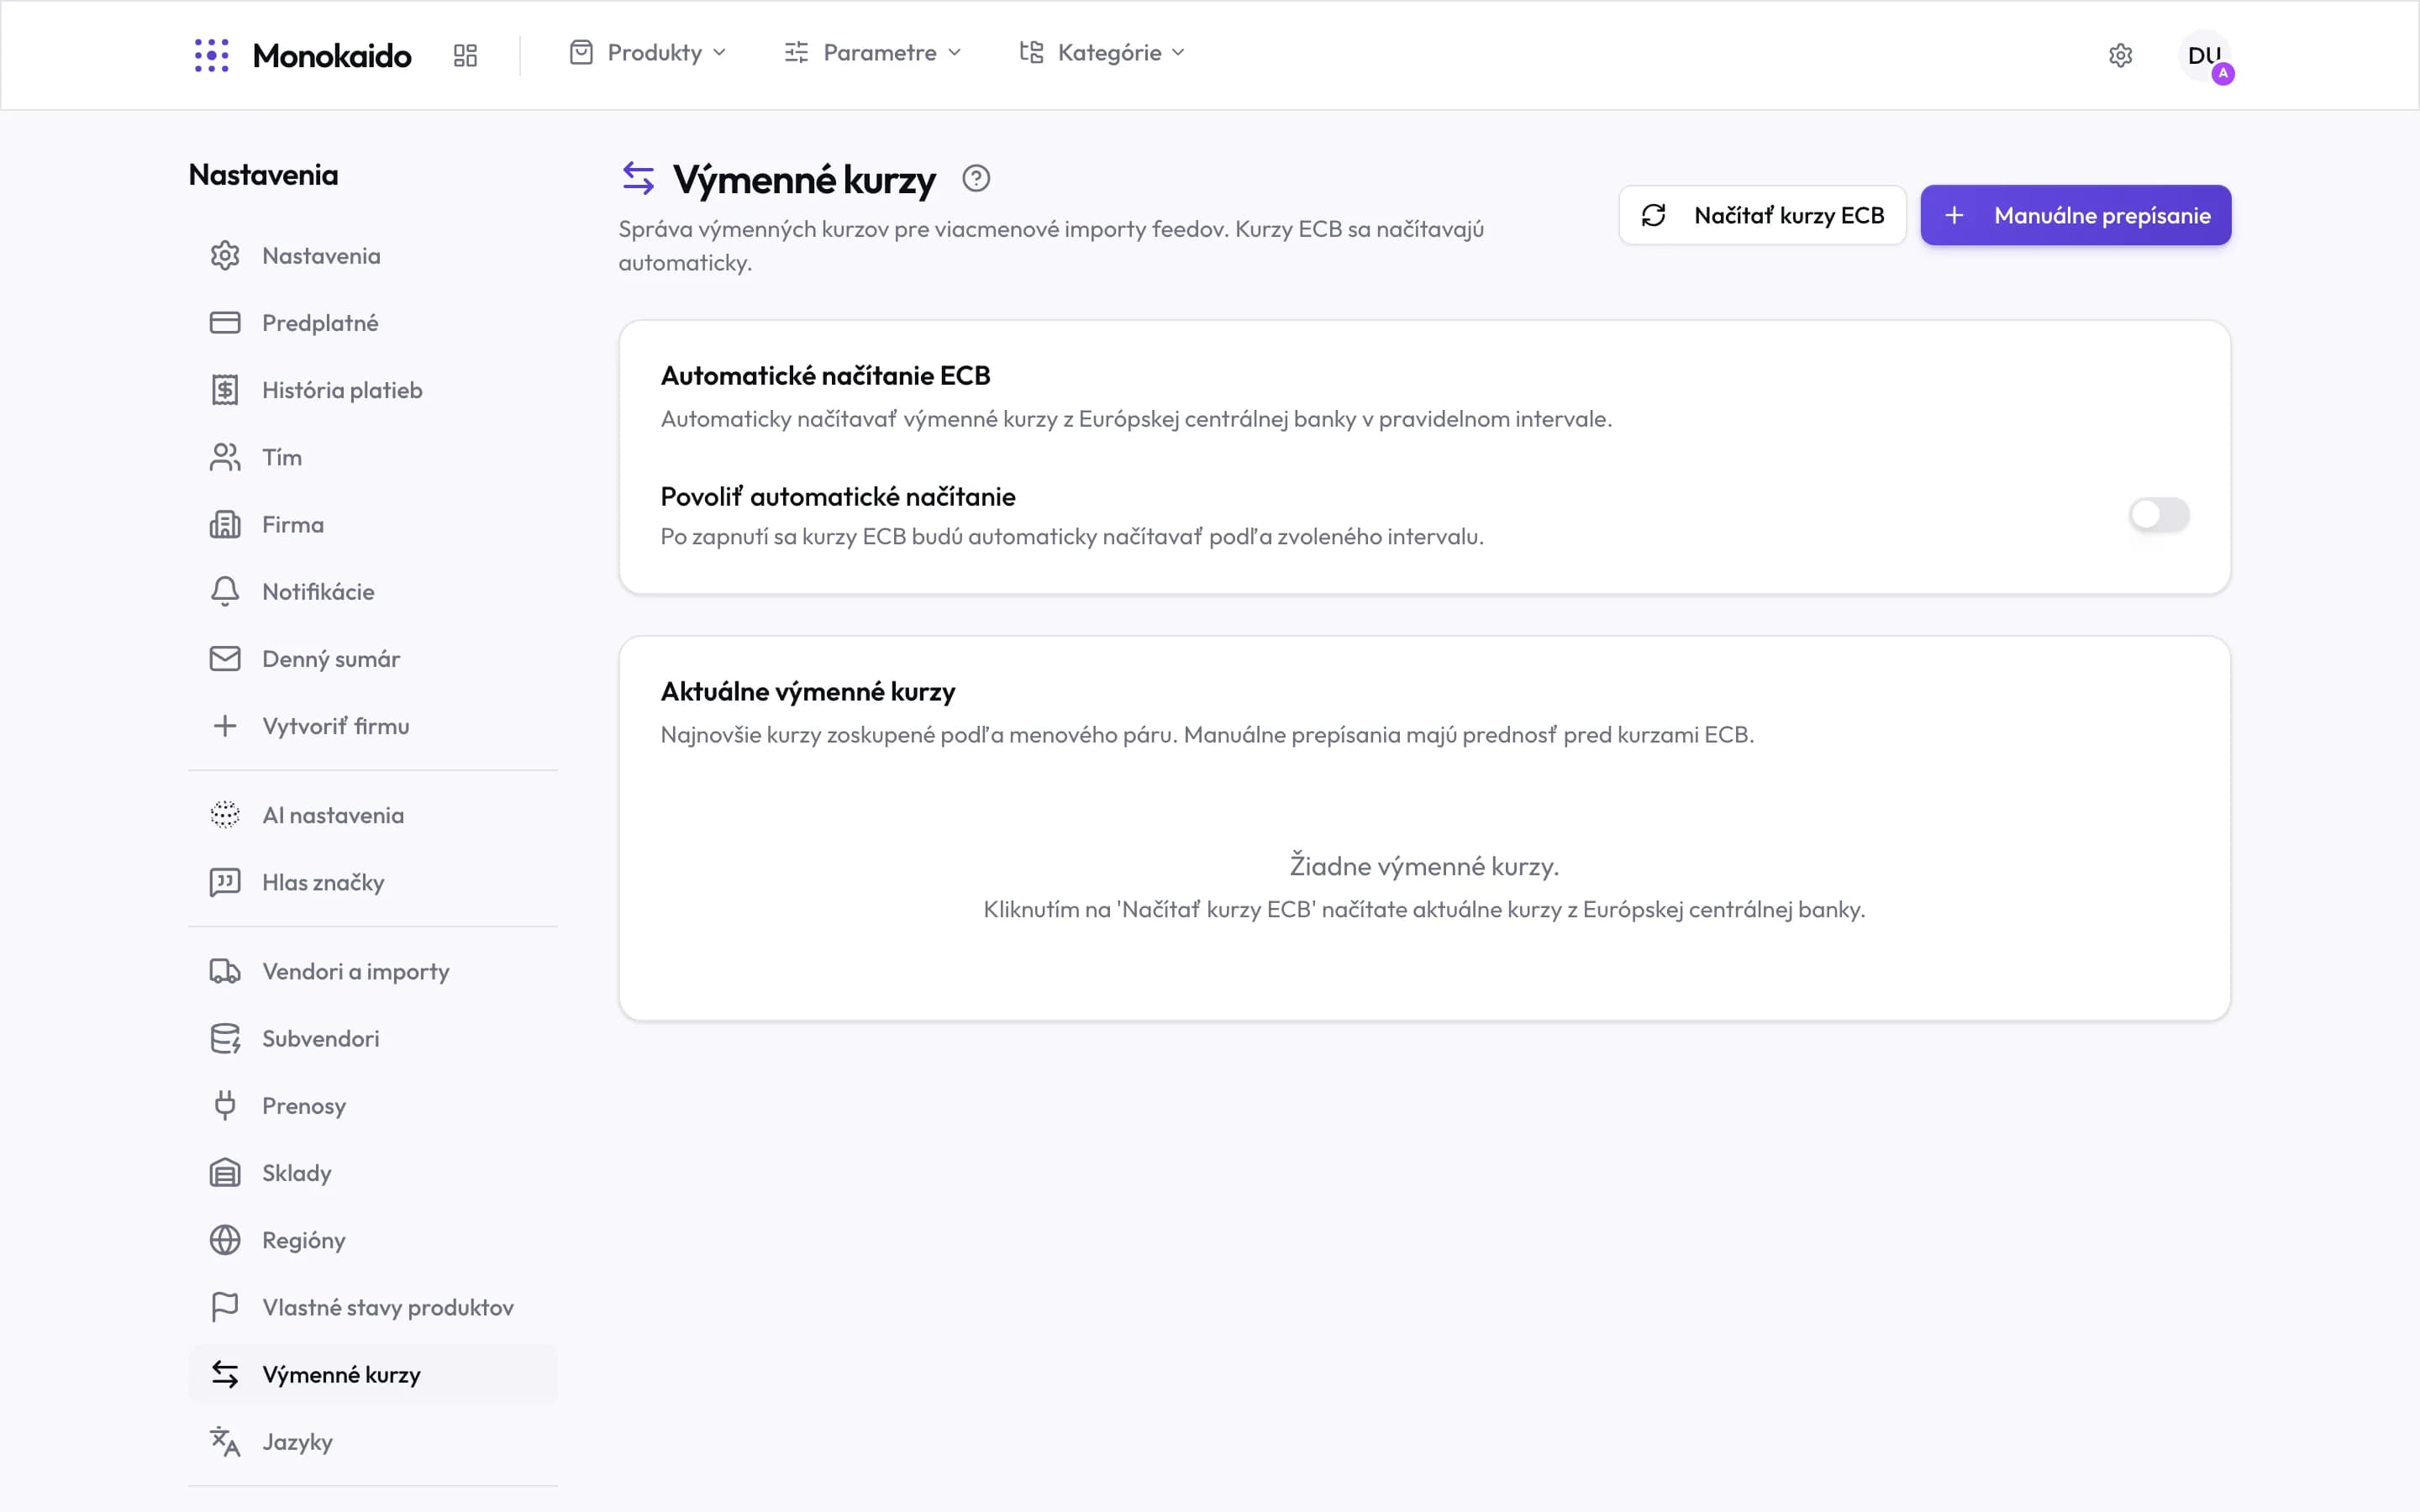
Task: Open Vytvoriť firmu in the sidebar
Action: [372, 726]
